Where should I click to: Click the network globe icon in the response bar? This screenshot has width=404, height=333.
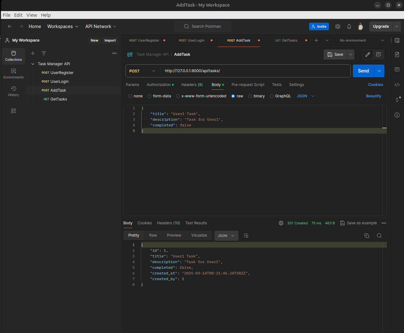coord(281,223)
